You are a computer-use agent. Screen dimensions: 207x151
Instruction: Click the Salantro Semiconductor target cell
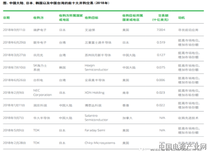click(x=96, y=118)
